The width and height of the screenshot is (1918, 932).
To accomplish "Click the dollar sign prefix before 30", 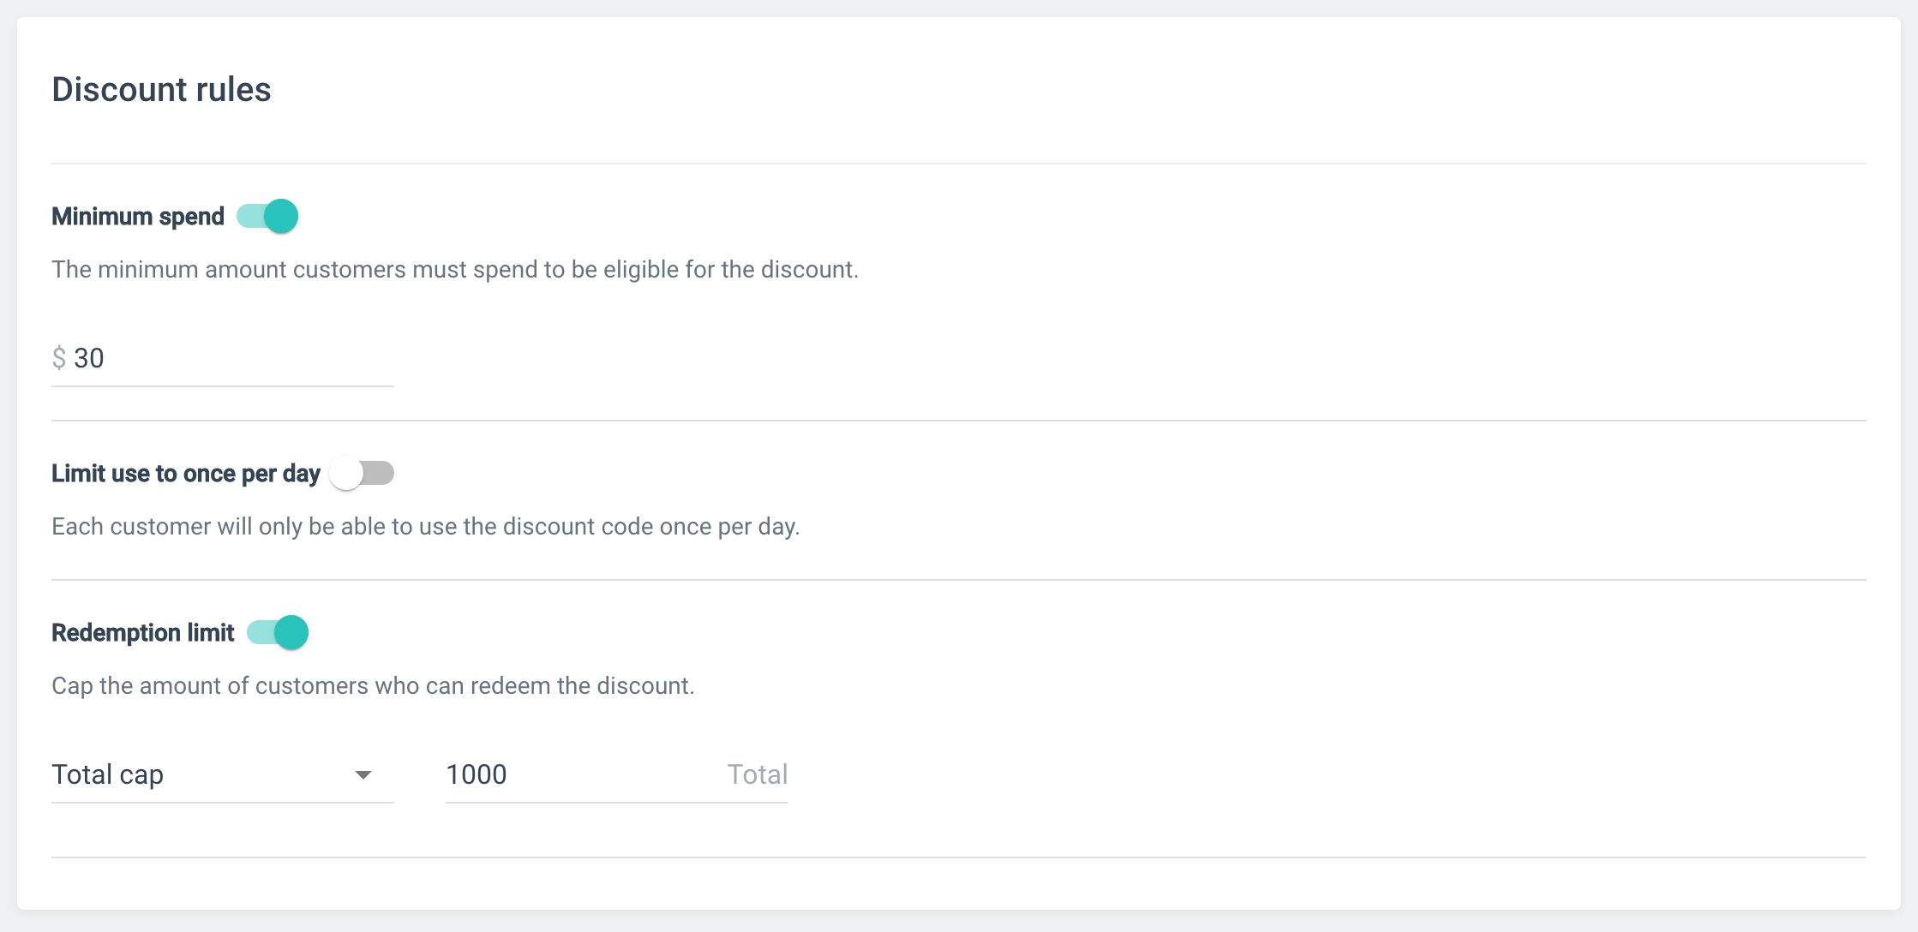I will (59, 358).
